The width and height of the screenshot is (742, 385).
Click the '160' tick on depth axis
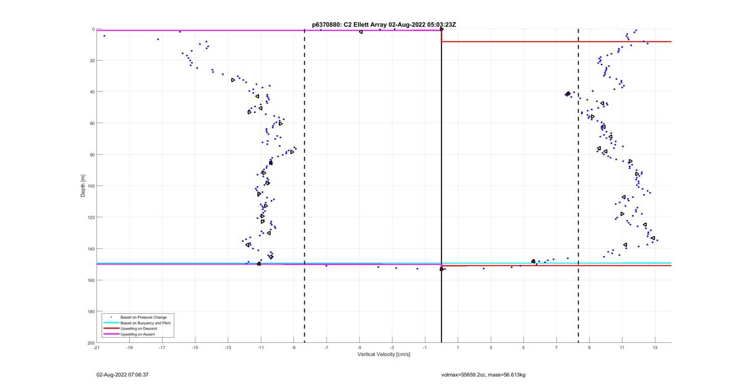pyautogui.click(x=90, y=280)
